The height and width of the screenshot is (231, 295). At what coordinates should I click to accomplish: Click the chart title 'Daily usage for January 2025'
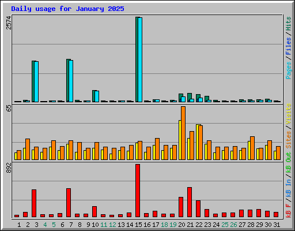(x=67, y=9)
